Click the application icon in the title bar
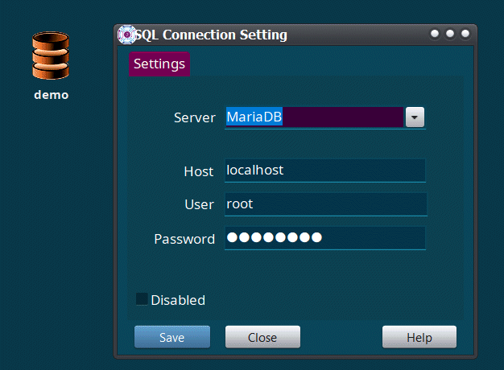The height and width of the screenshot is (370, 504). 126,35
